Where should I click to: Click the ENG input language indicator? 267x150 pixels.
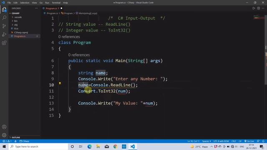tap(242, 146)
